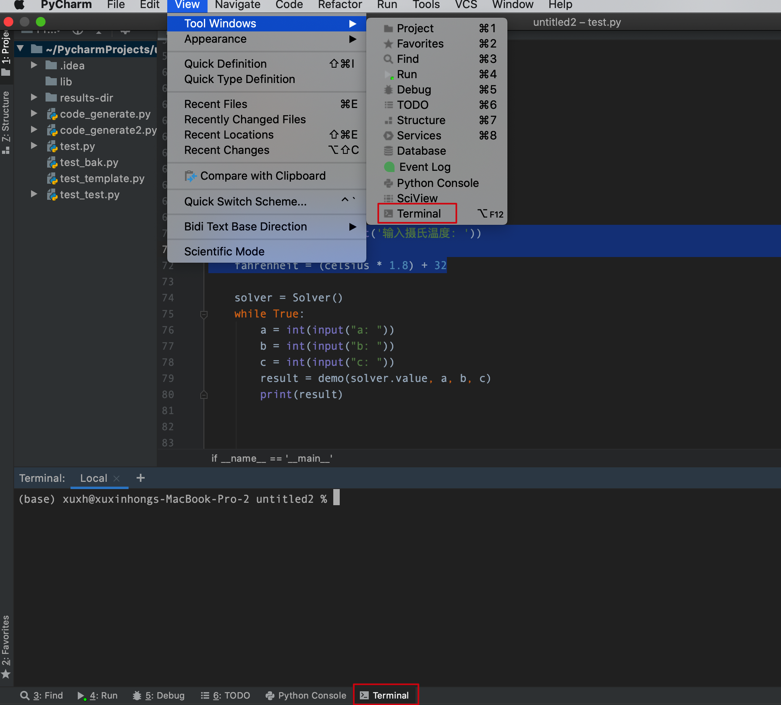Expand Bidi Text Base Direction submenu
This screenshot has height=705, width=781.
tap(267, 226)
